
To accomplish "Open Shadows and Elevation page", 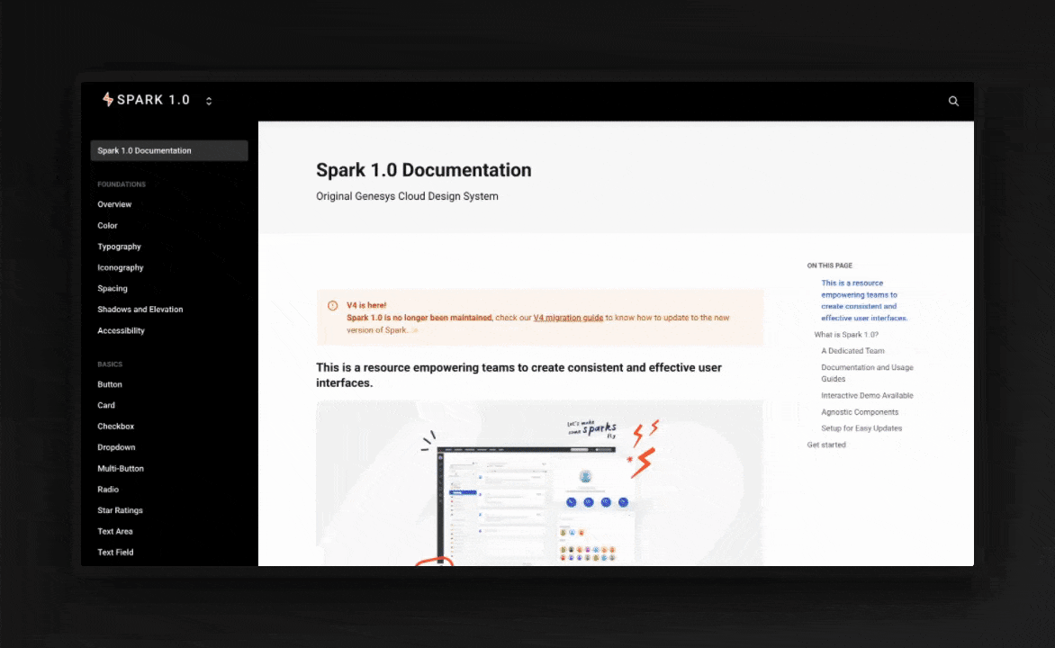I will coord(140,310).
